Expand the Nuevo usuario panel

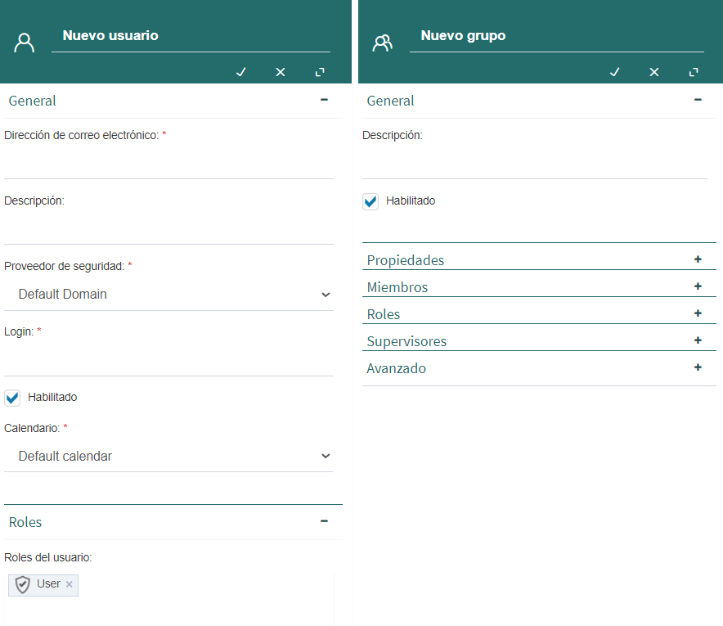tap(320, 72)
